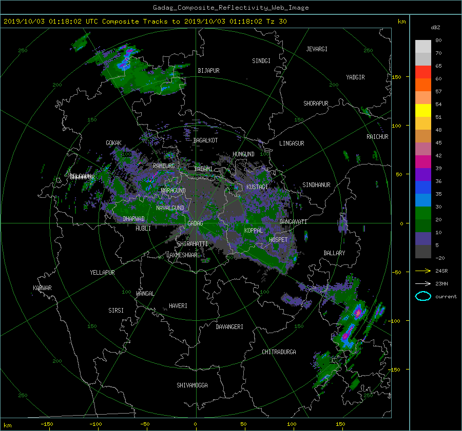Click the BADAMI city label
The height and width of the screenshot is (431, 462).
[203, 169]
